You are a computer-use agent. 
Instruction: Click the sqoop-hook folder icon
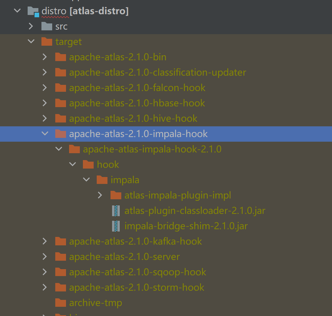(x=61, y=272)
